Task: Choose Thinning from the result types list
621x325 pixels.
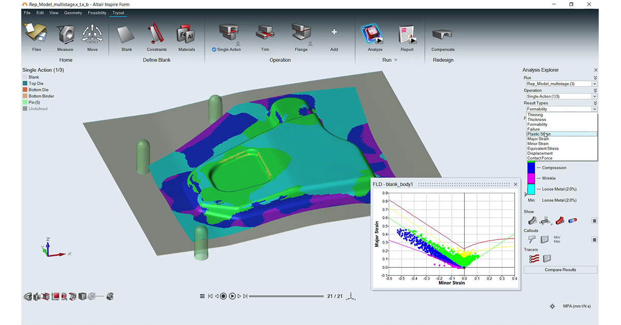Action: (x=561, y=115)
